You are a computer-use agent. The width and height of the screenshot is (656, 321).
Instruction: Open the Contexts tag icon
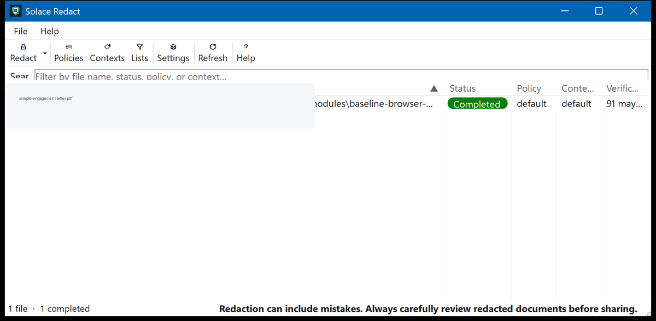(107, 47)
